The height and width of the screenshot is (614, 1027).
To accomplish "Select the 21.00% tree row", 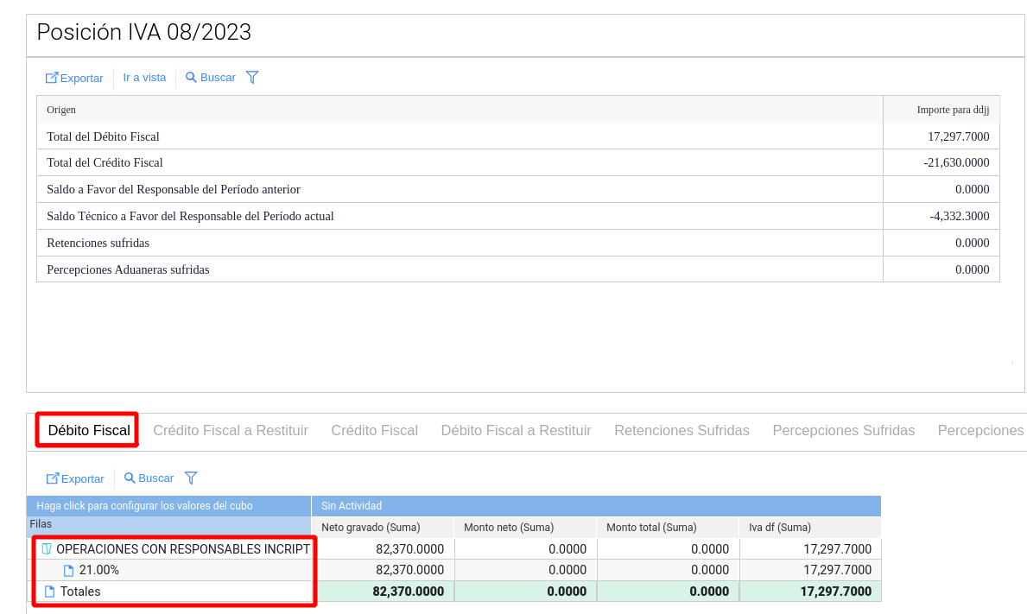I will point(98,570).
